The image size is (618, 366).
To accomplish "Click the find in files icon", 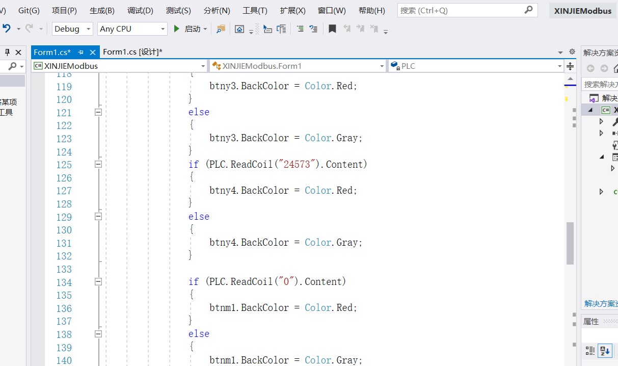I will 221,29.
